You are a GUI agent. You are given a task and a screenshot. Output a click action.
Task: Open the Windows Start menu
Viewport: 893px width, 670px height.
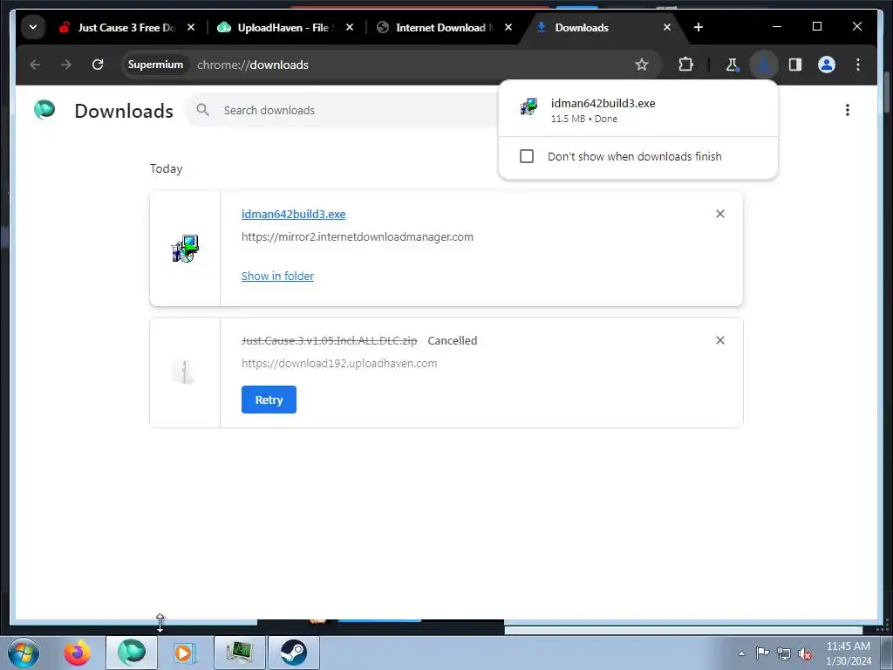[24, 653]
